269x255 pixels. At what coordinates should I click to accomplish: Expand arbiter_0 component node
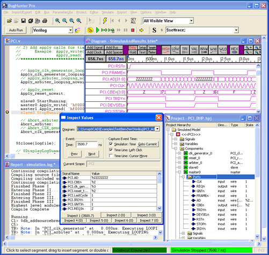[x=179, y=163]
